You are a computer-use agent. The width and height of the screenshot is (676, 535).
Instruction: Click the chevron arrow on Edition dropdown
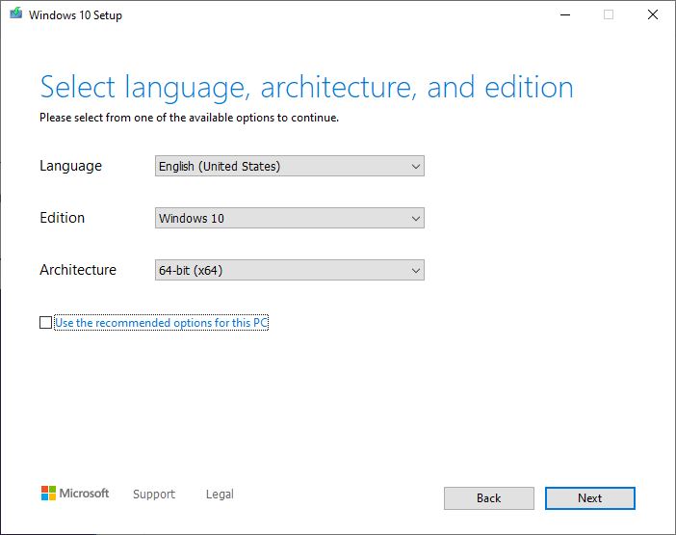pyautogui.click(x=416, y=219)
